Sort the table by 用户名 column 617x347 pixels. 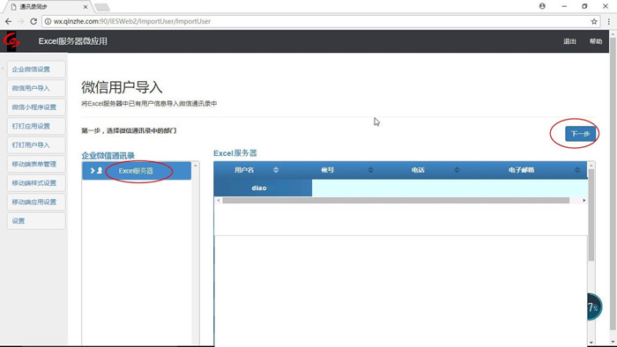(x=275, y=170)
